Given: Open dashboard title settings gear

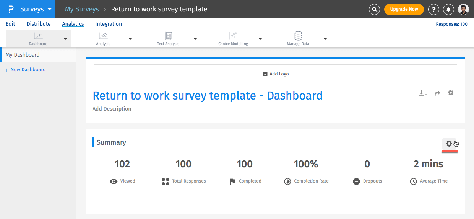Looking at the screenshot, I should (x=451, y=93).
